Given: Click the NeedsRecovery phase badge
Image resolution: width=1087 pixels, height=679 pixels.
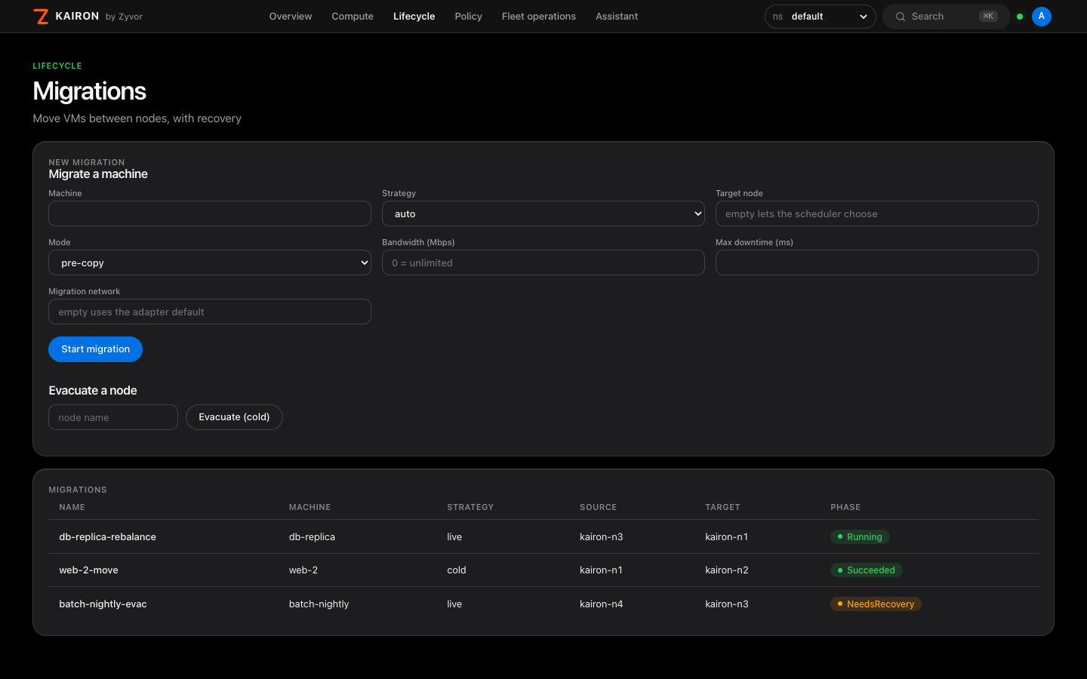Looking at the screenshot, I should point(876,604).
